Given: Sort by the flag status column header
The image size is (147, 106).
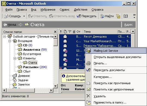Looking at the screenshot, I should (70, 32).
